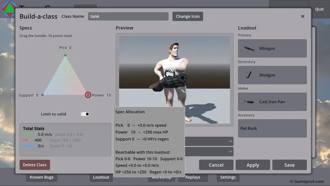Click the Delete Class button
Image resolution: width=330 pixels, height=186 pixels.
coord(35,165)
